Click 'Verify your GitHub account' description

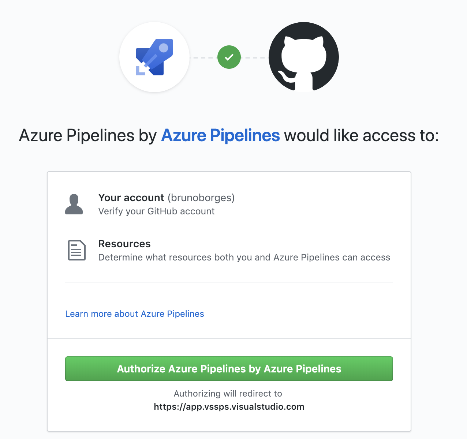pos(156,211)
